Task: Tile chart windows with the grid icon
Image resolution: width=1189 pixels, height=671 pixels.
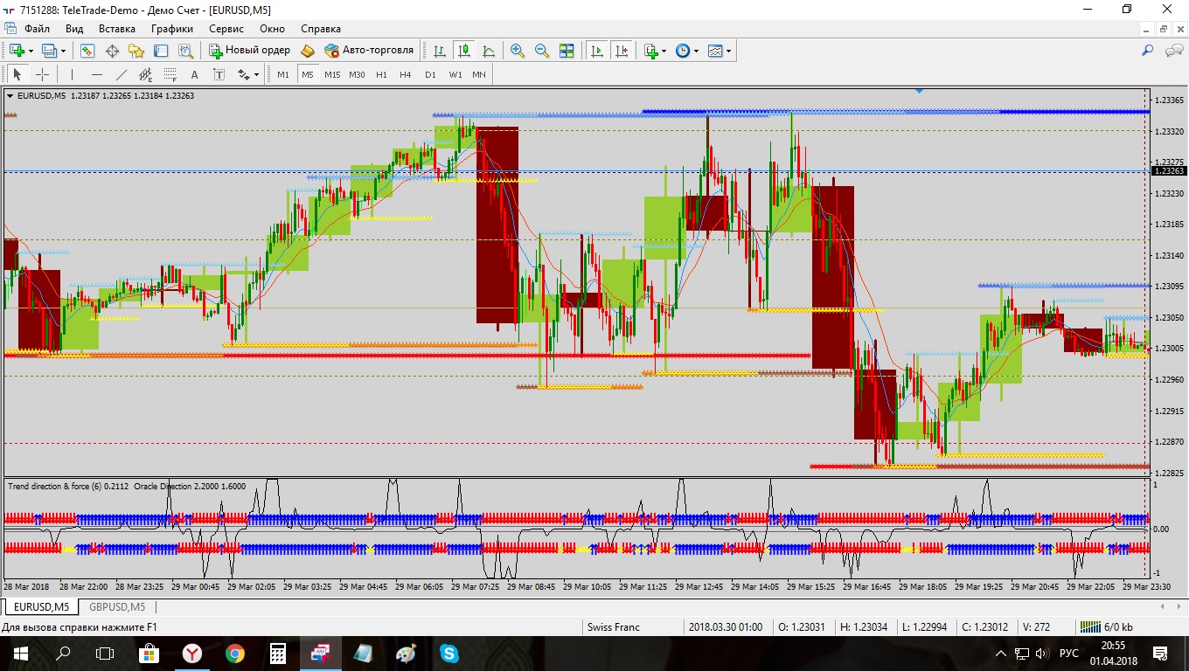Action: point(567,51)
